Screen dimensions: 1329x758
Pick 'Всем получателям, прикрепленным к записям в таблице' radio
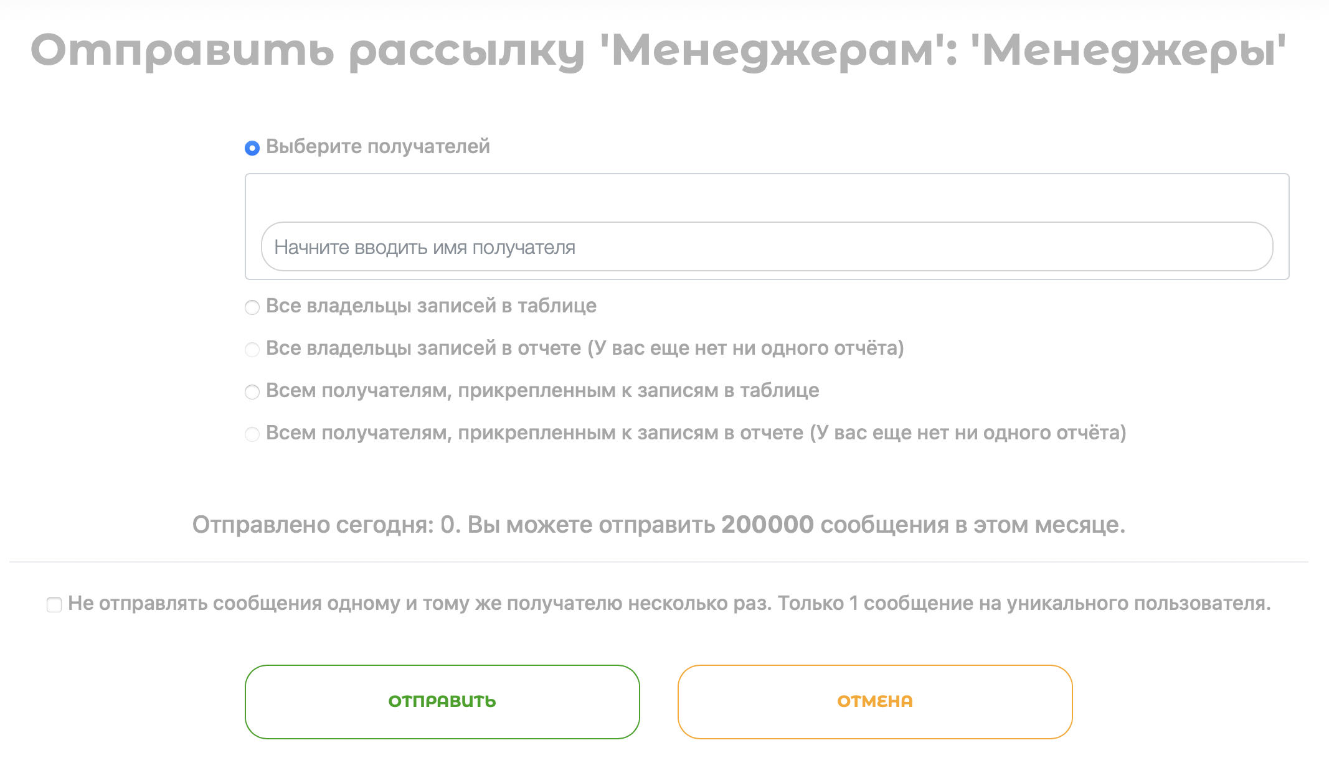pyautogui.click(x=252, y=392)
